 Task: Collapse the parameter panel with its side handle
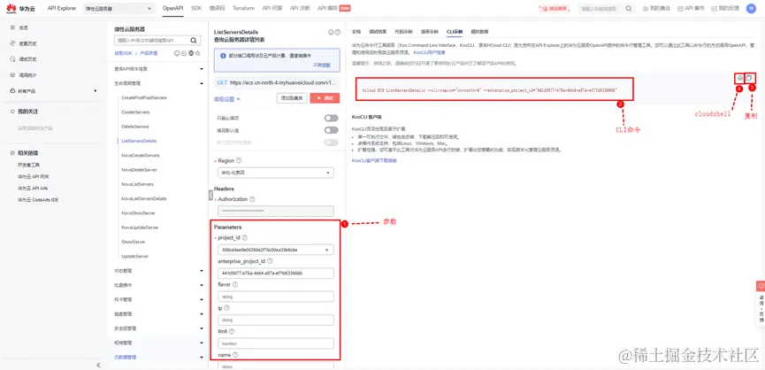[x=210, y=194]
